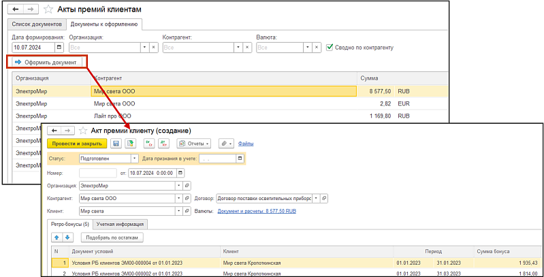Click the Номер input field
Image resolution: width=544 pixels, height=277 pixels.
(98, 173)
